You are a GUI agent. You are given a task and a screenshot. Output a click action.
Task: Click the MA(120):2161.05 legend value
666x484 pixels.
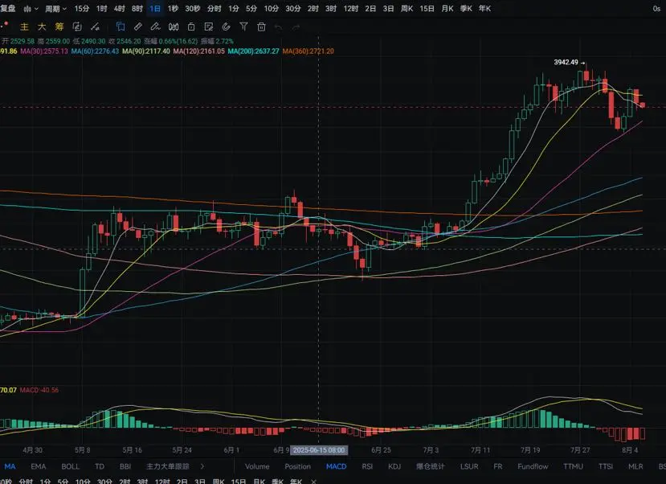(198, 51)
